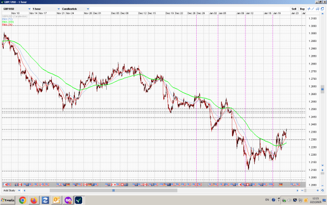Select the EMA (34) legend entry

(x=7, y=25)
